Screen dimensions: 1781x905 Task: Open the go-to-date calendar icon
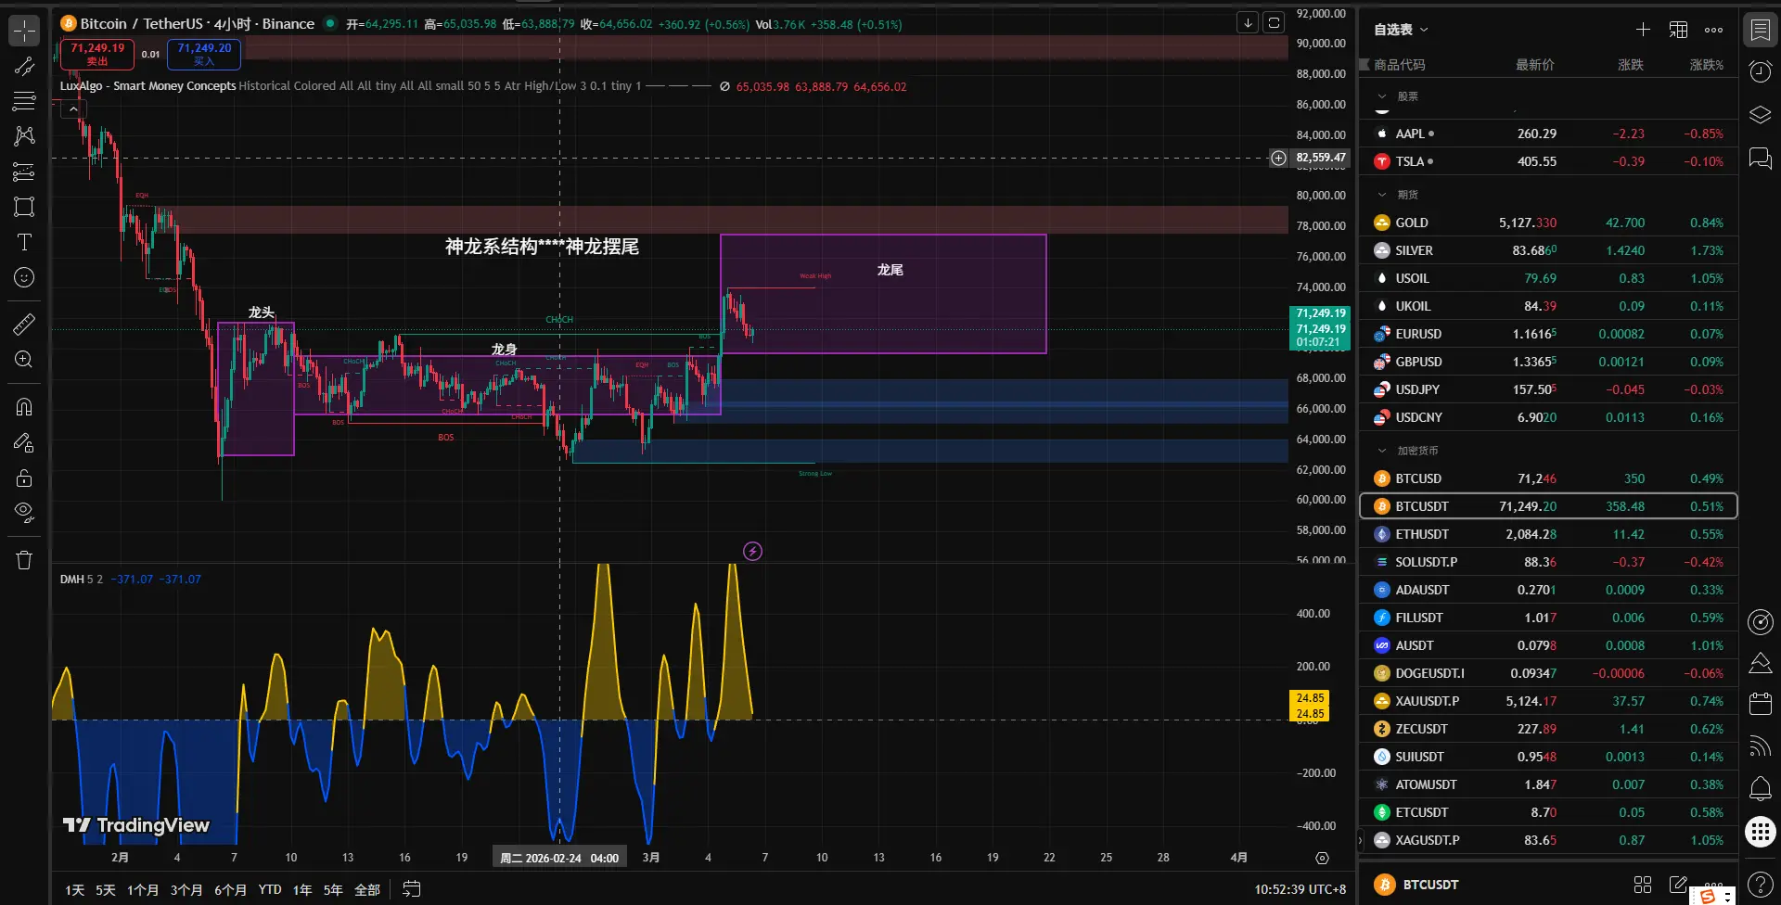coord(412,889)
